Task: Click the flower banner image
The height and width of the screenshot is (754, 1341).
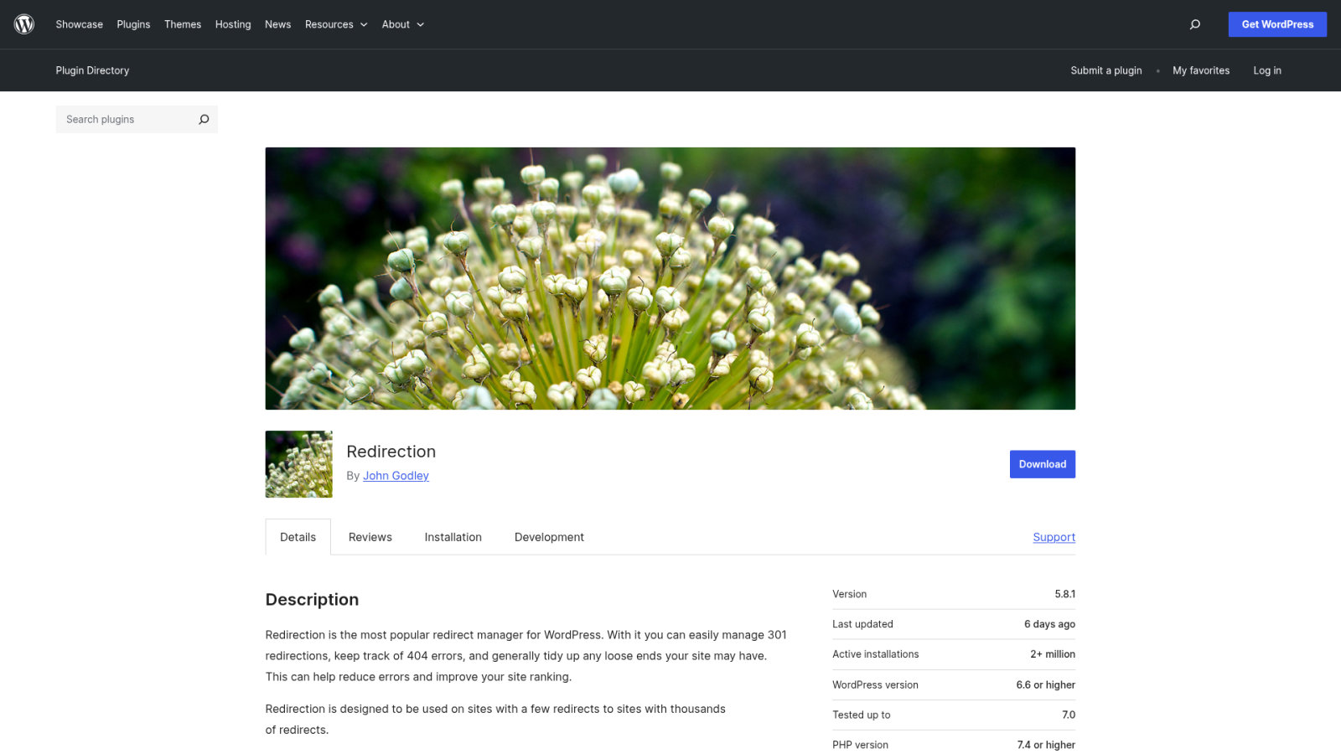Action: [670, 278]
